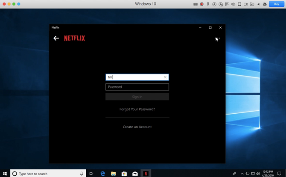The height and width of the screenshot is (177, 286).
Task: Click the Buy button in Parallels toolbar
Action: click(277, 4)
